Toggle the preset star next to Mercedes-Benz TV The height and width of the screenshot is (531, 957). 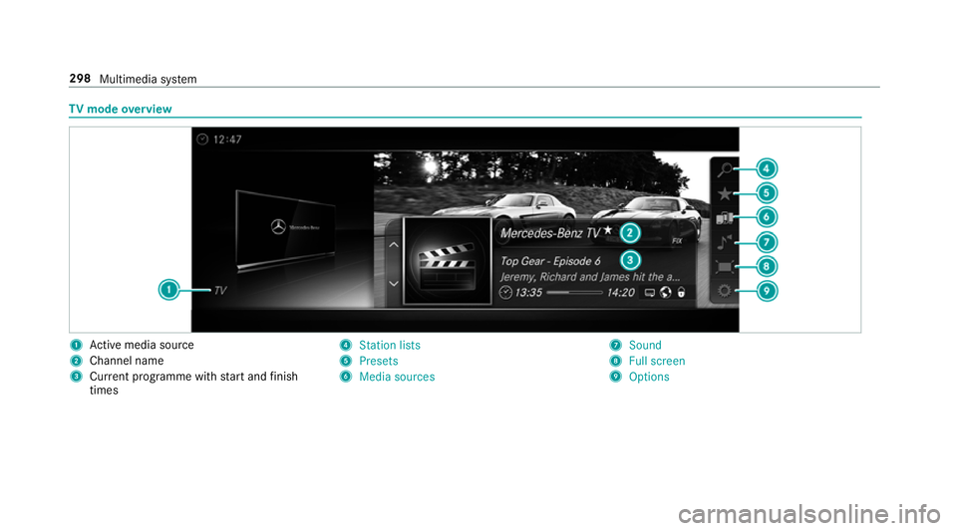tap(607, 230)
